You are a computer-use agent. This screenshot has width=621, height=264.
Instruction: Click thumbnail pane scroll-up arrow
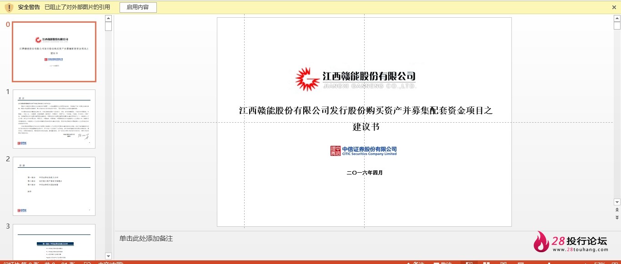point(108,18)
